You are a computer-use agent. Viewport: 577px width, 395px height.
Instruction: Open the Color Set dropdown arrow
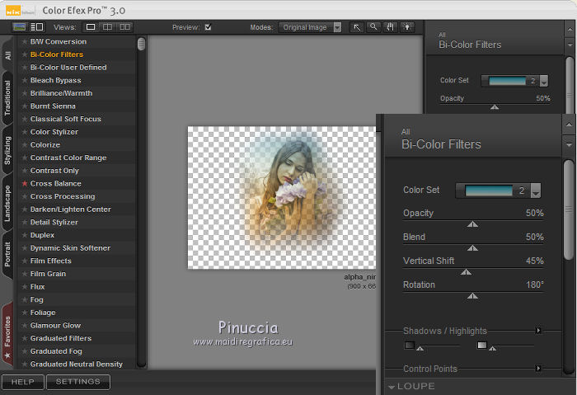(536, 191)
